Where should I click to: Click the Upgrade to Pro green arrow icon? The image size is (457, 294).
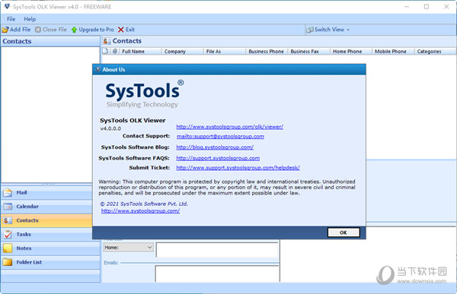click(x=74, y=30)
